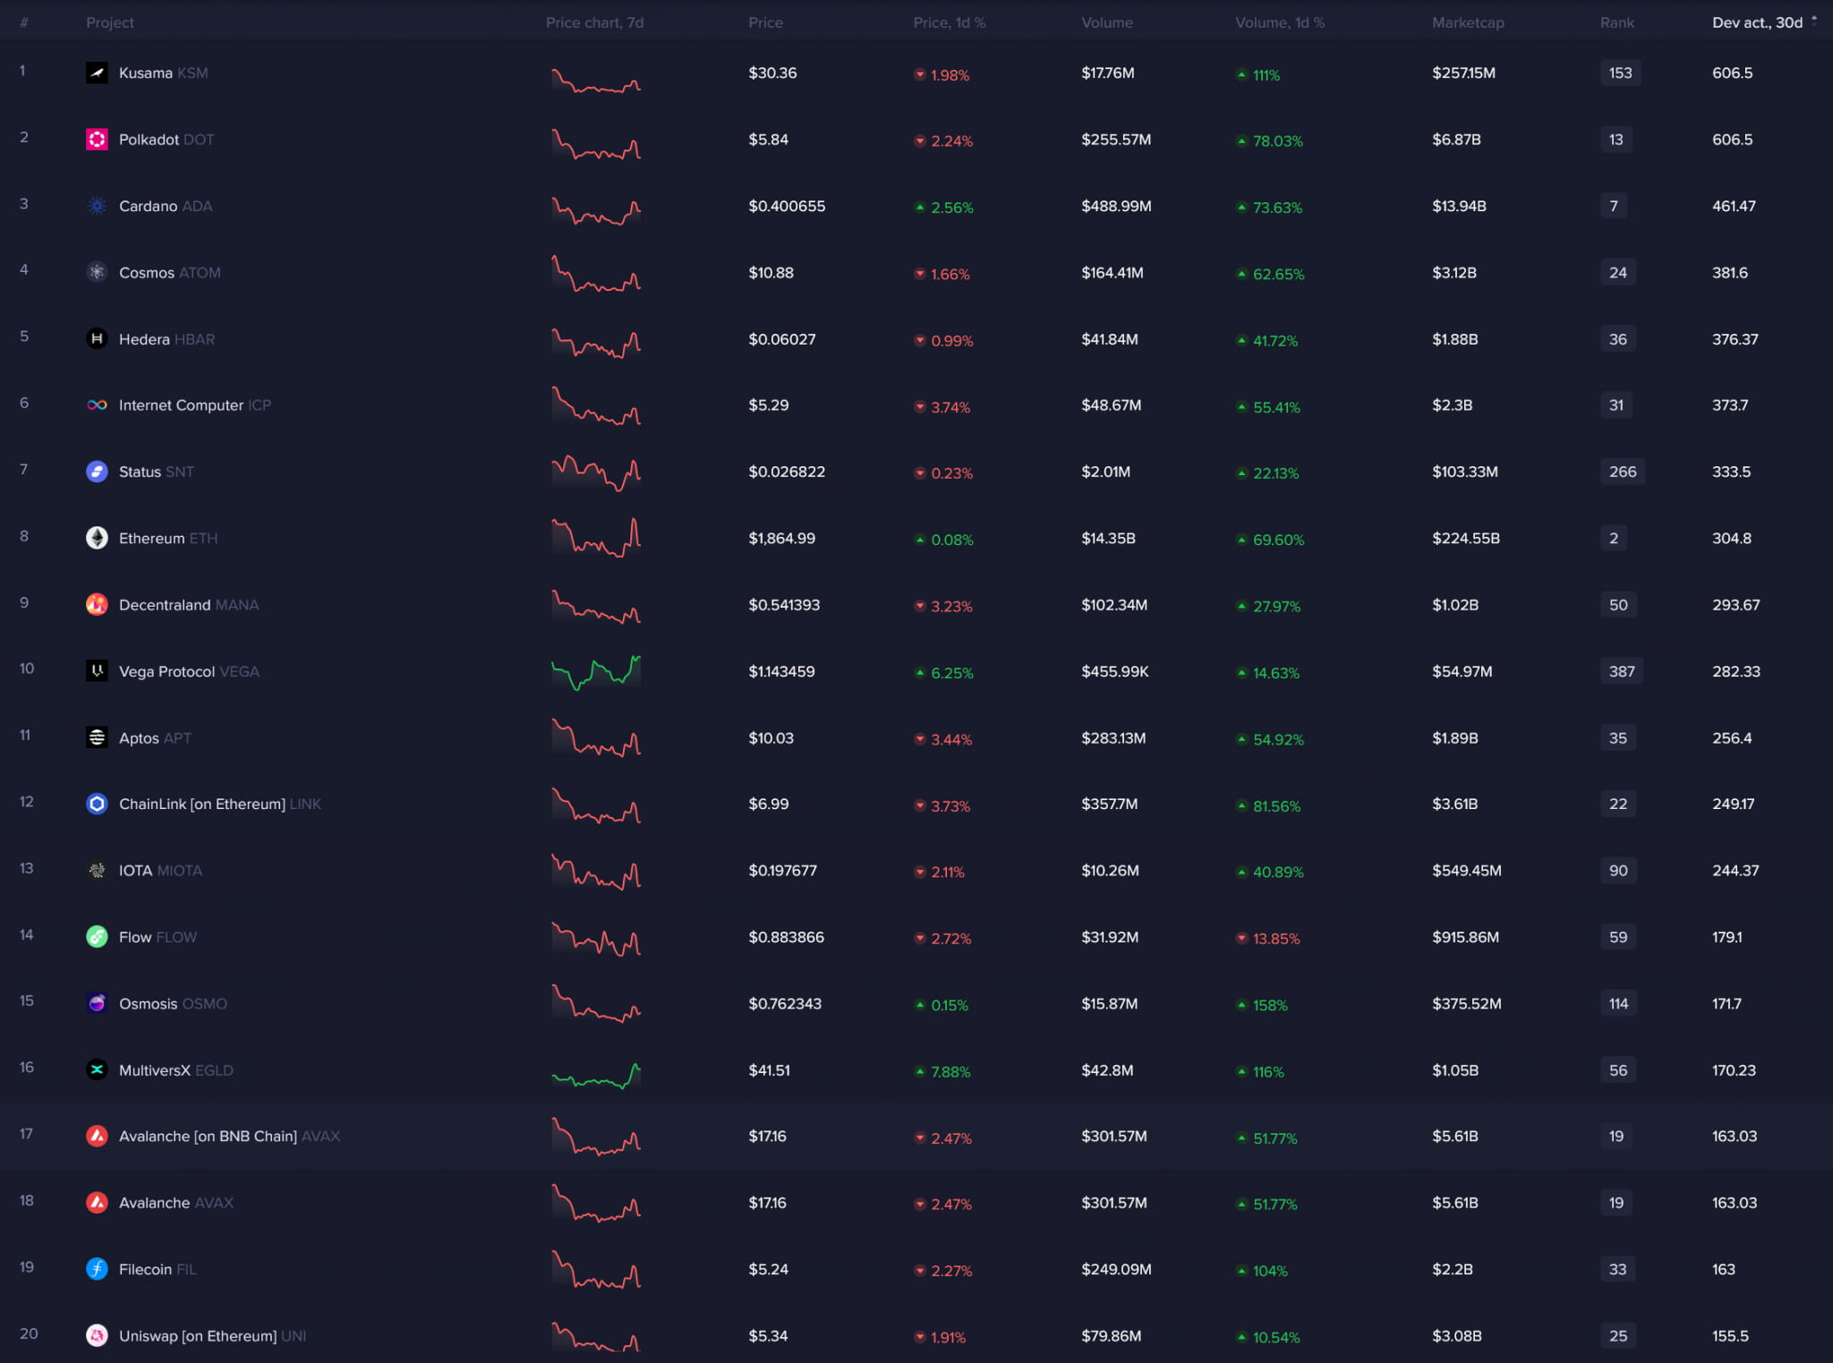Click the Ethereum ETH logo icon
1833x1363 pixels.
98,538
